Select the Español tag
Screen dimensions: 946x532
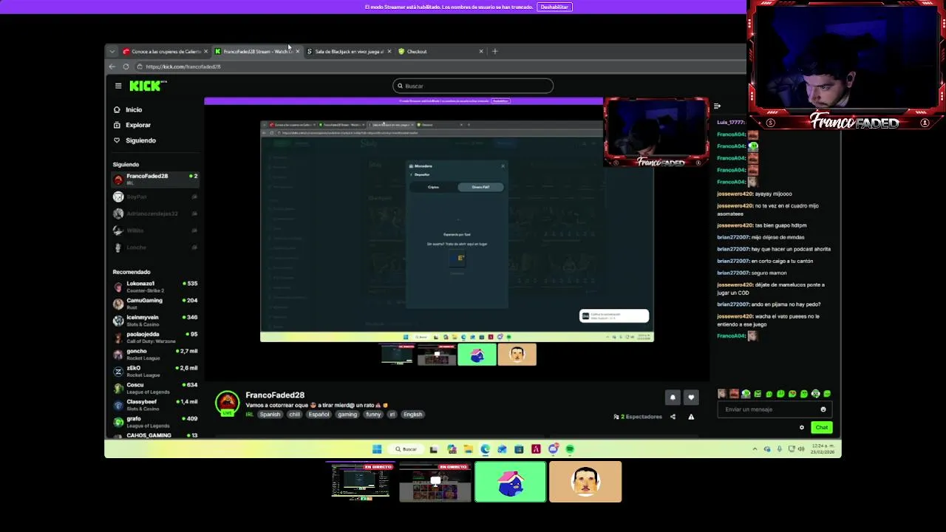[x=319, y=415]
